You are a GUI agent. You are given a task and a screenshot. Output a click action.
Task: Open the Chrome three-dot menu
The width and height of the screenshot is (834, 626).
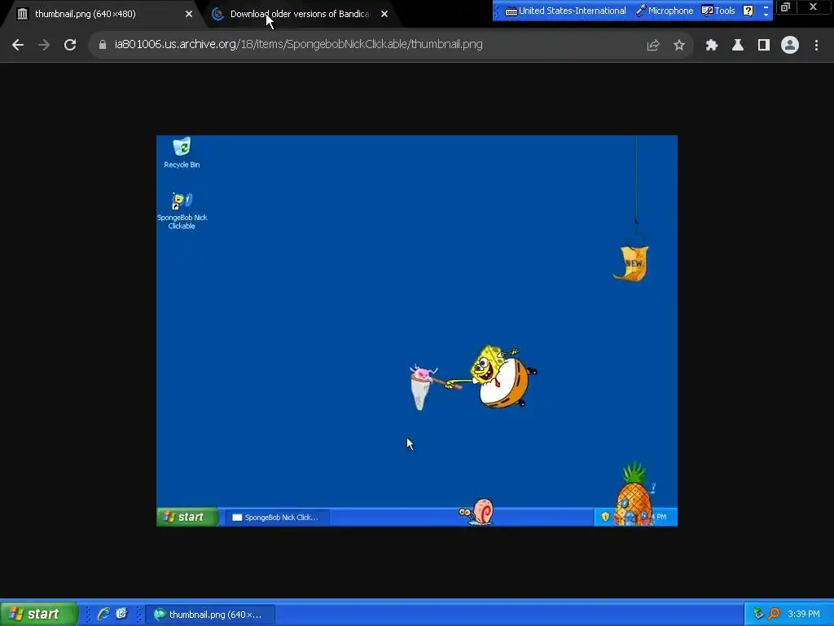tap(816, 46)
